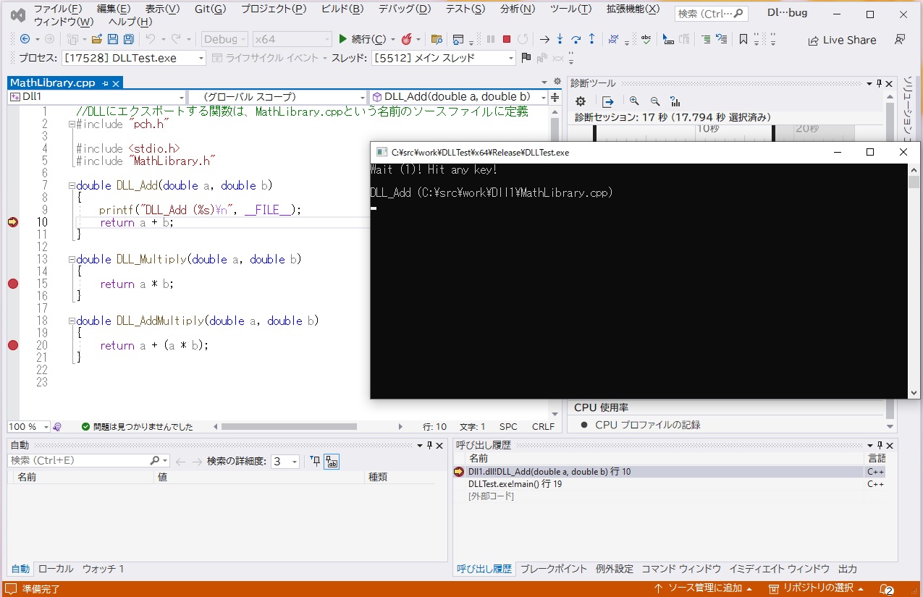Zoom in on the diagnostic tools timeline
Image resolution: width=923 pixels, height=597 pixels.
(x=634, y=102)
